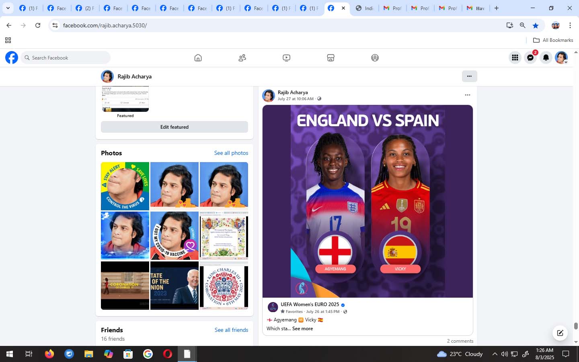Open Video (Watch) icon in navigation
Viewport: 579px width, 362px height.
pyautogui.click(x=286, y=58)
